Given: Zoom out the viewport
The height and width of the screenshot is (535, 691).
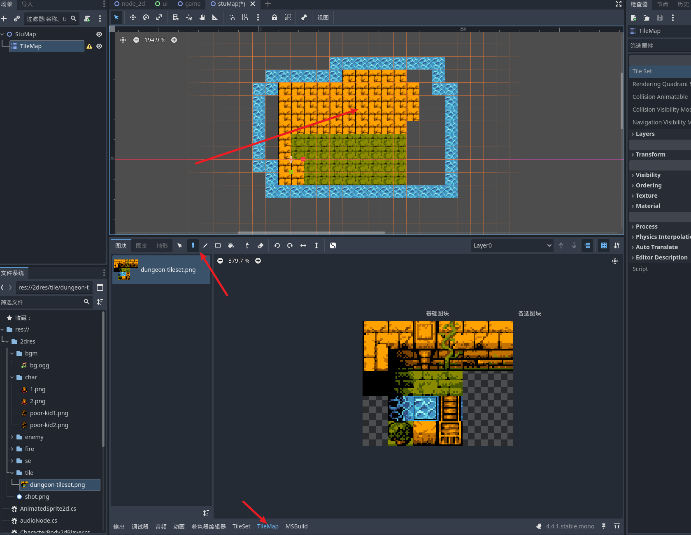Looking at the screenshot, I should 136,40.
